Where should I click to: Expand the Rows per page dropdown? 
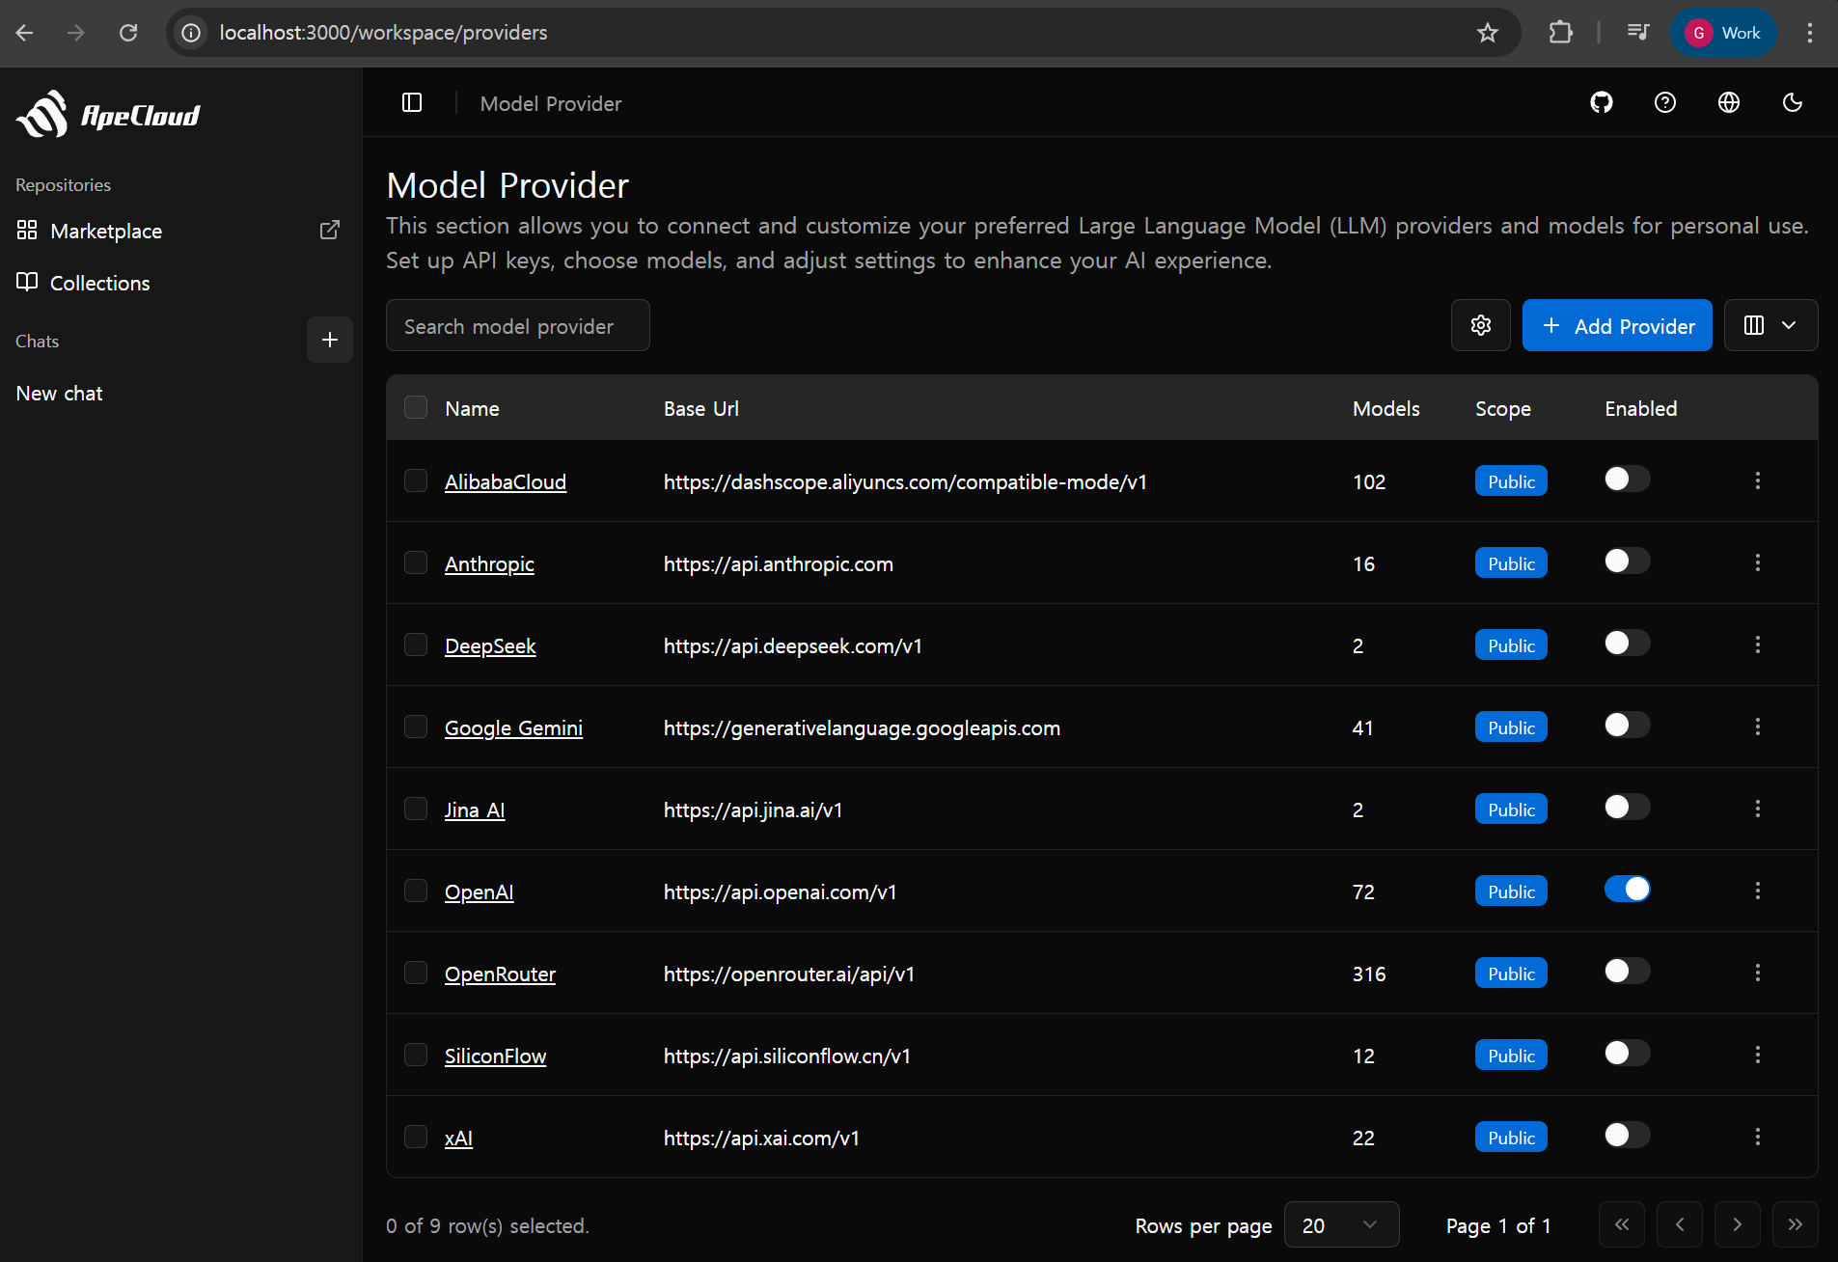[1342, 1224]
